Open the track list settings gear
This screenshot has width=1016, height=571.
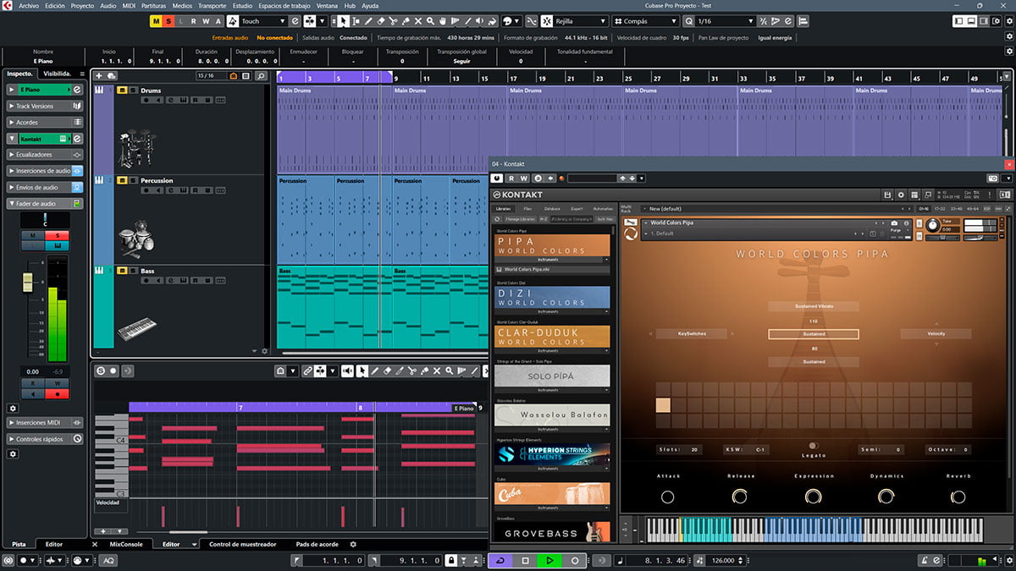264,350
